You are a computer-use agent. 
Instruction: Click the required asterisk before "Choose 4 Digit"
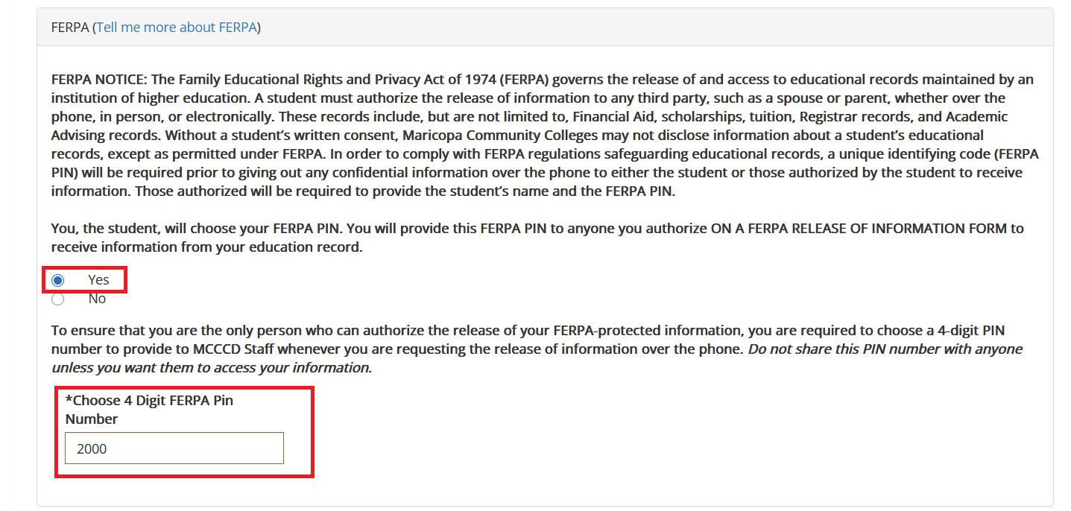69,401
